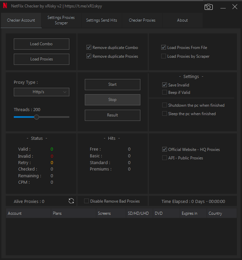This screenshot has height=260, width=242.
Task: Tick Shutdown the pc when finished
Action: click(165, 105)
